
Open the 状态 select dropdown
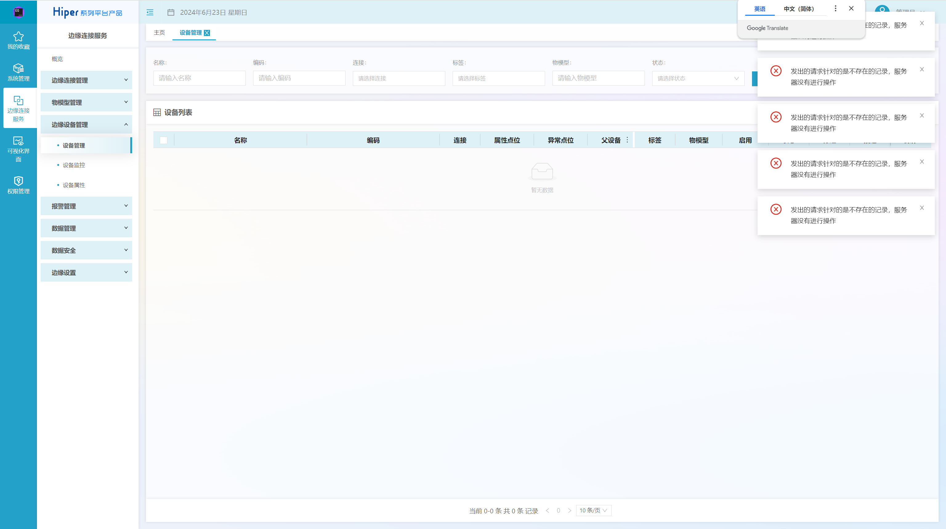(698, 78)
